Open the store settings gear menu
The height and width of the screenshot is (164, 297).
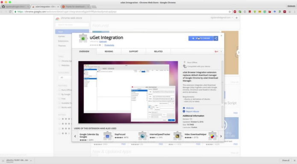click(x=237, y=18)
